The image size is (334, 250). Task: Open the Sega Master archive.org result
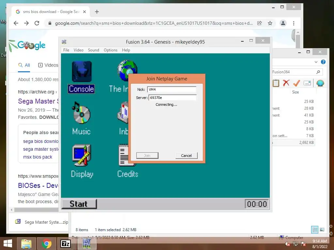click(38, 101)
